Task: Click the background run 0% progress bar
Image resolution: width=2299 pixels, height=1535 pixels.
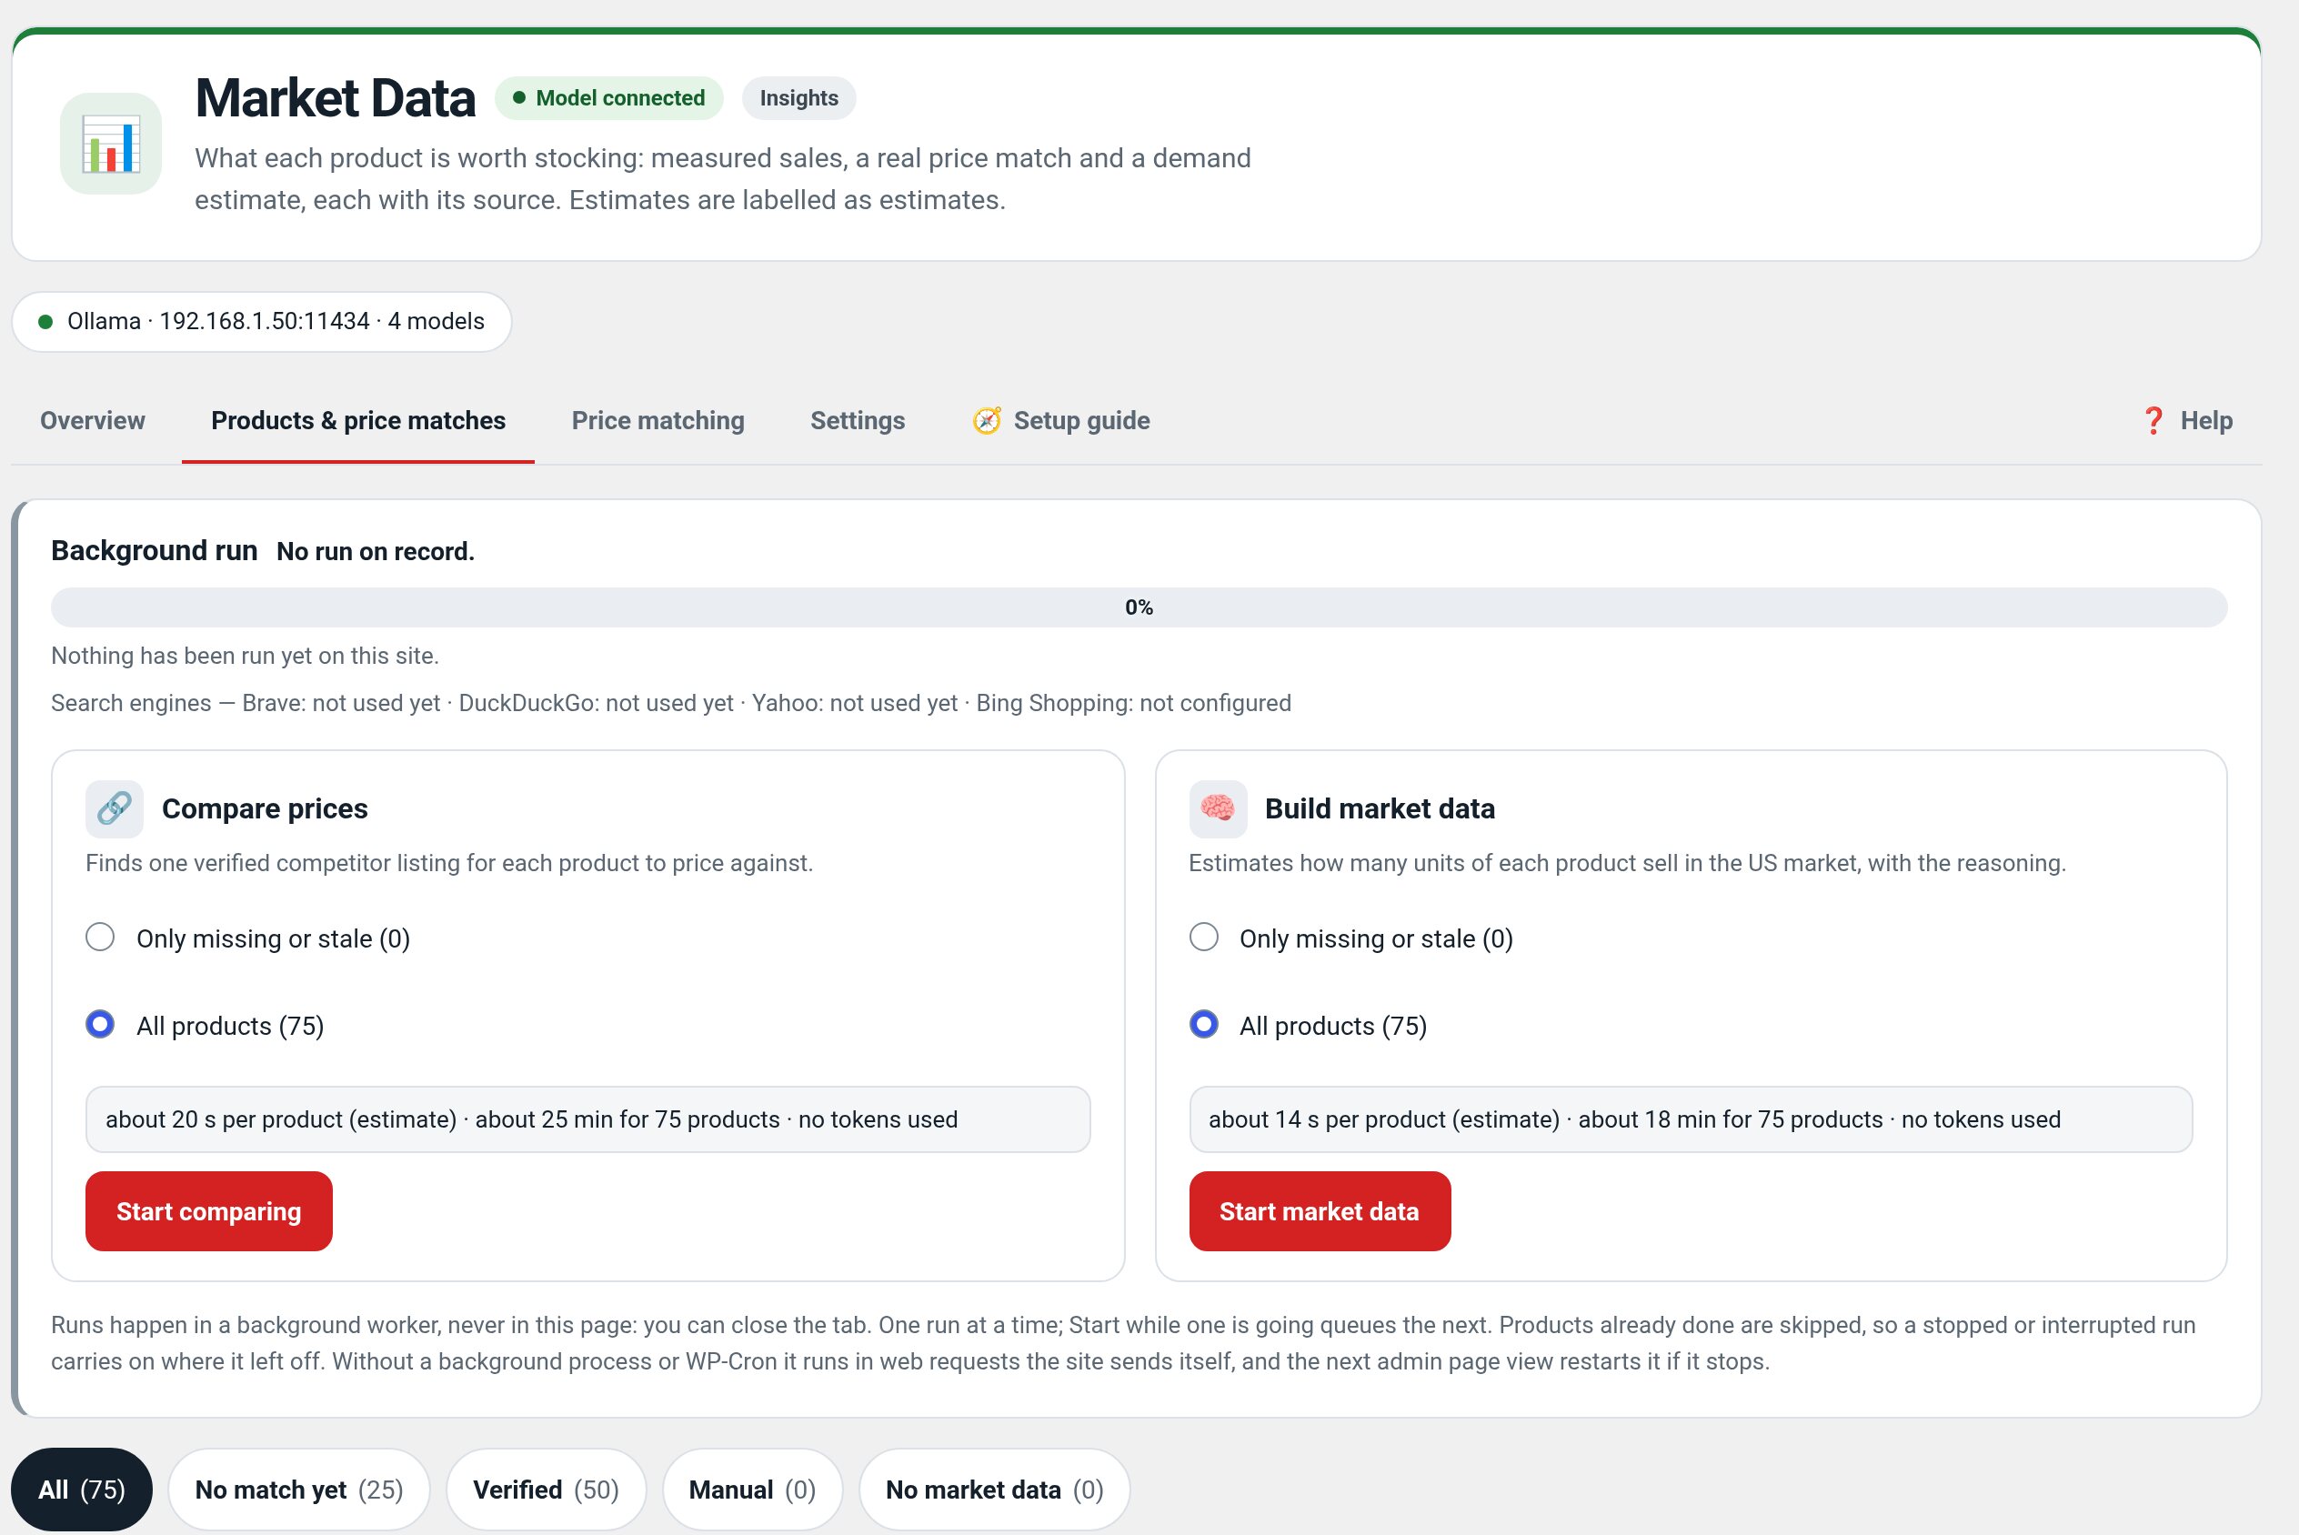Action: point(1139,607)
